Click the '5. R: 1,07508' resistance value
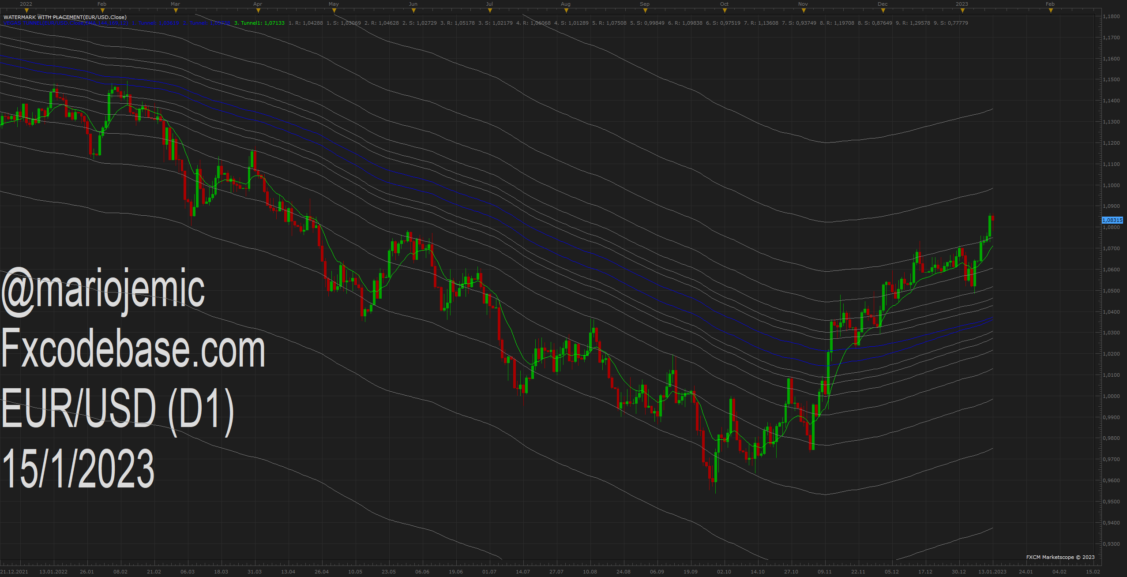The height and width of the screenshot is (577, 1127). [x=609, y=23]
